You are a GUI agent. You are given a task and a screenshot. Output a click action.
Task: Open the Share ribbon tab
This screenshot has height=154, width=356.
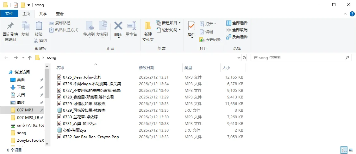tap(43, 14)
